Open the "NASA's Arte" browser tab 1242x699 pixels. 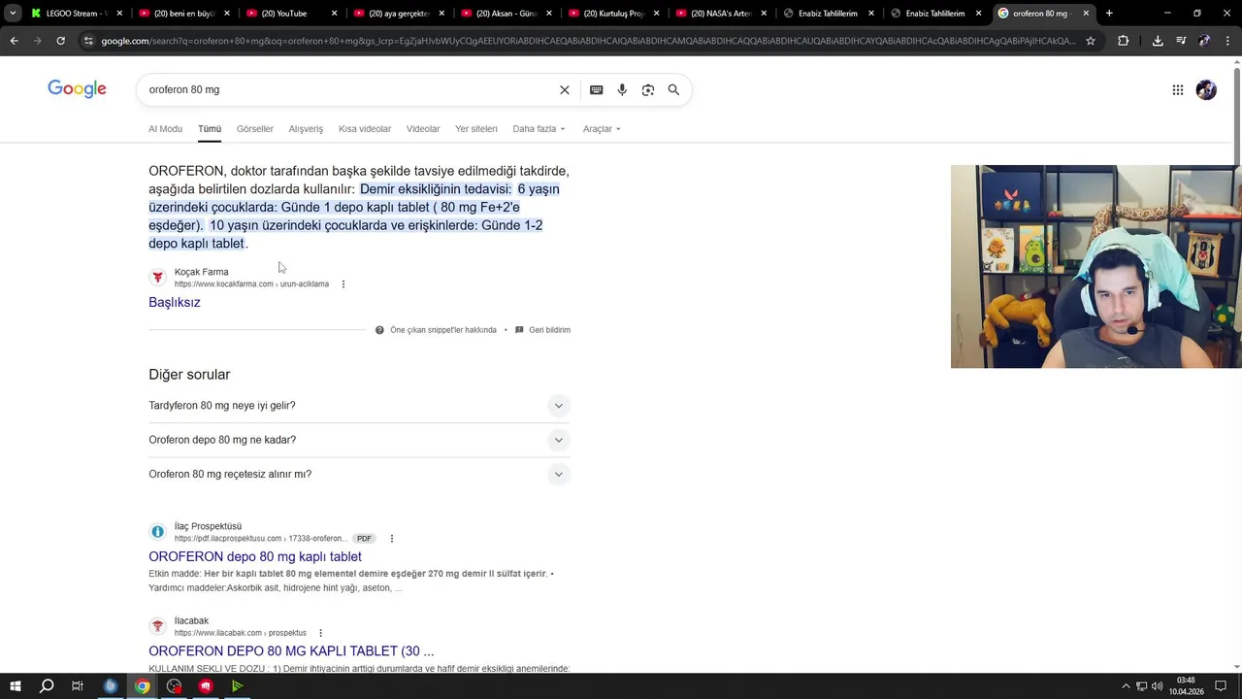tap(723, 14)
